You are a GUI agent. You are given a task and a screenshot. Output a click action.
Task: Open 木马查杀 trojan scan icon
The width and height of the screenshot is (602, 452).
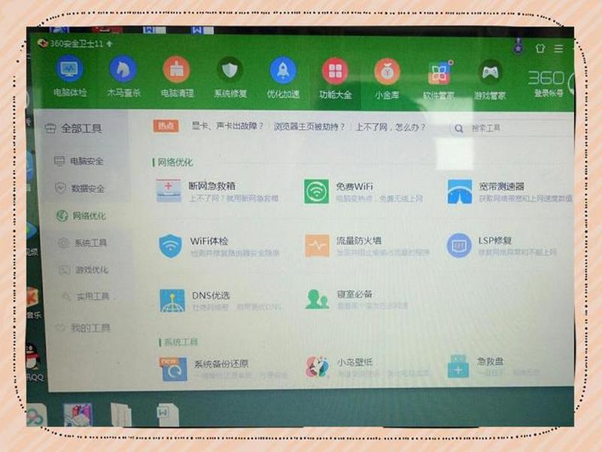pos(123,69)
